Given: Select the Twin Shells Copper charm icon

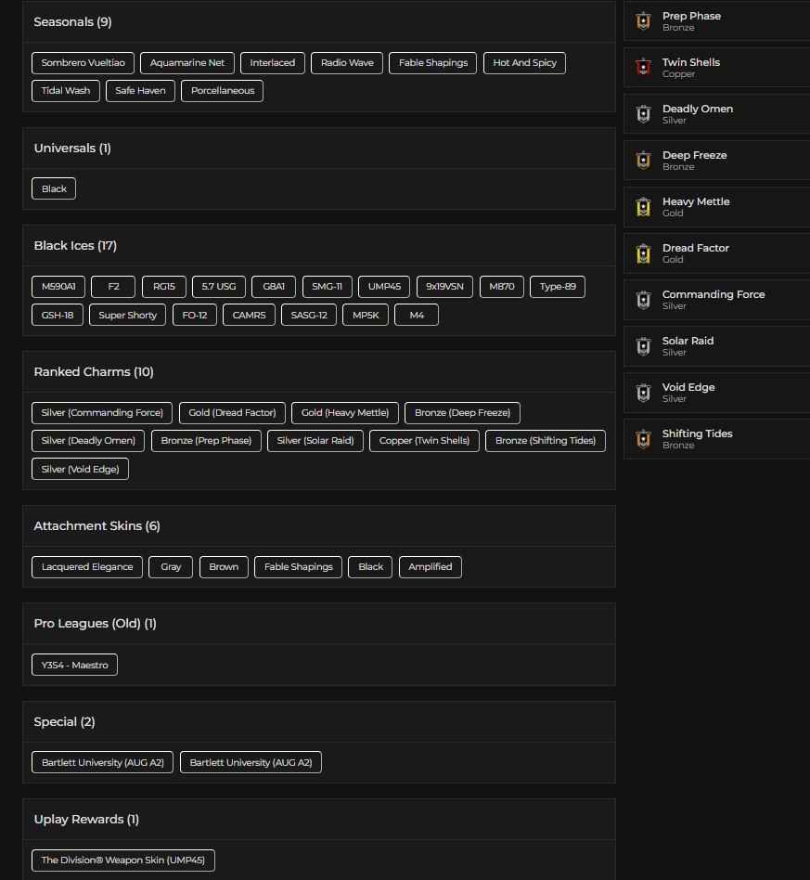Looking at the screenshot, I should click(643, 67).
